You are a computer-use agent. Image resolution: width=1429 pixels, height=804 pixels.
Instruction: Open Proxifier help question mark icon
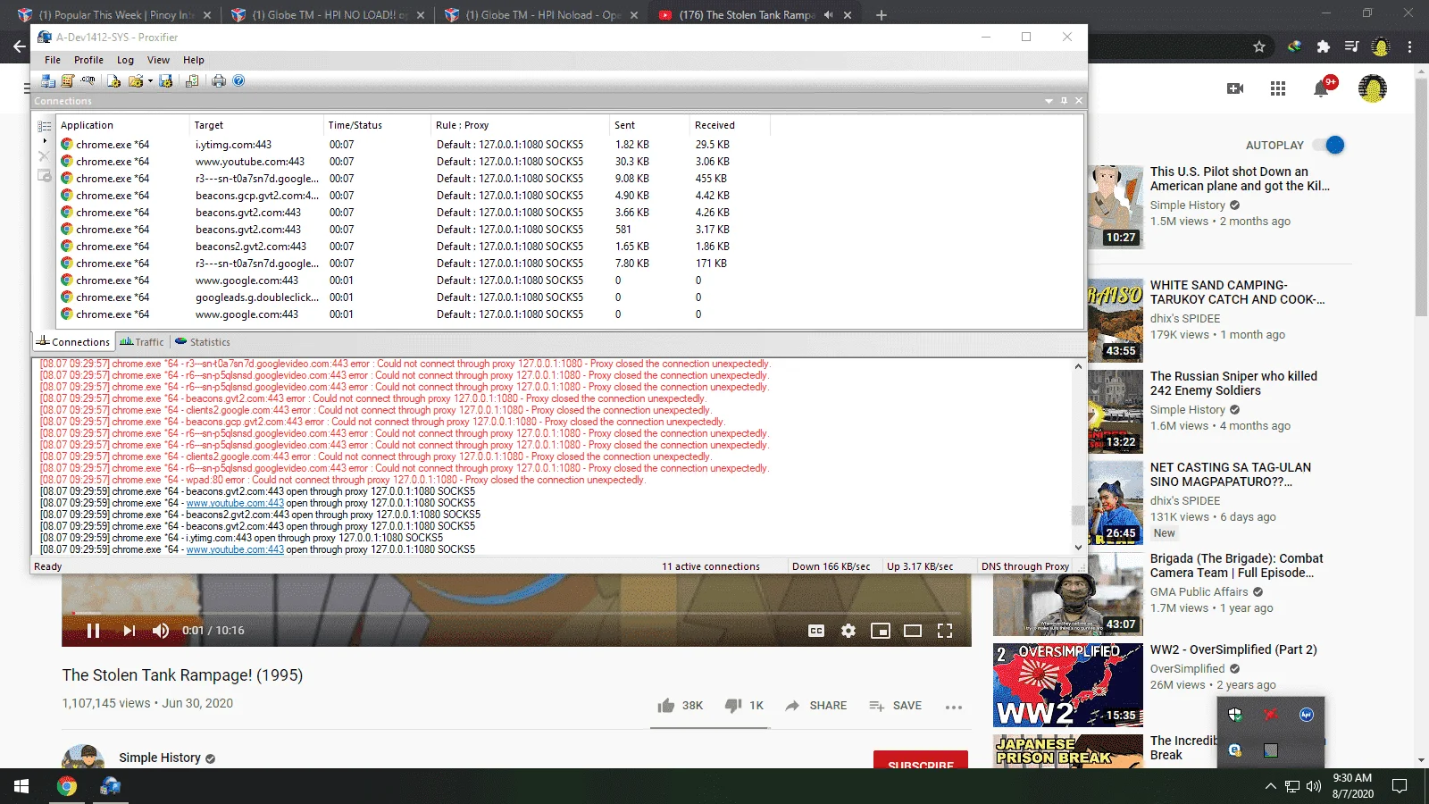pos(238,81)
